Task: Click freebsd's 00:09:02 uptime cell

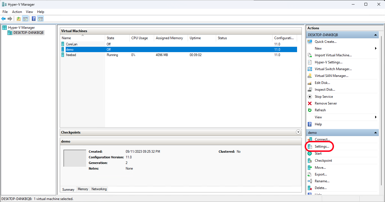Action: coord(196,55)
